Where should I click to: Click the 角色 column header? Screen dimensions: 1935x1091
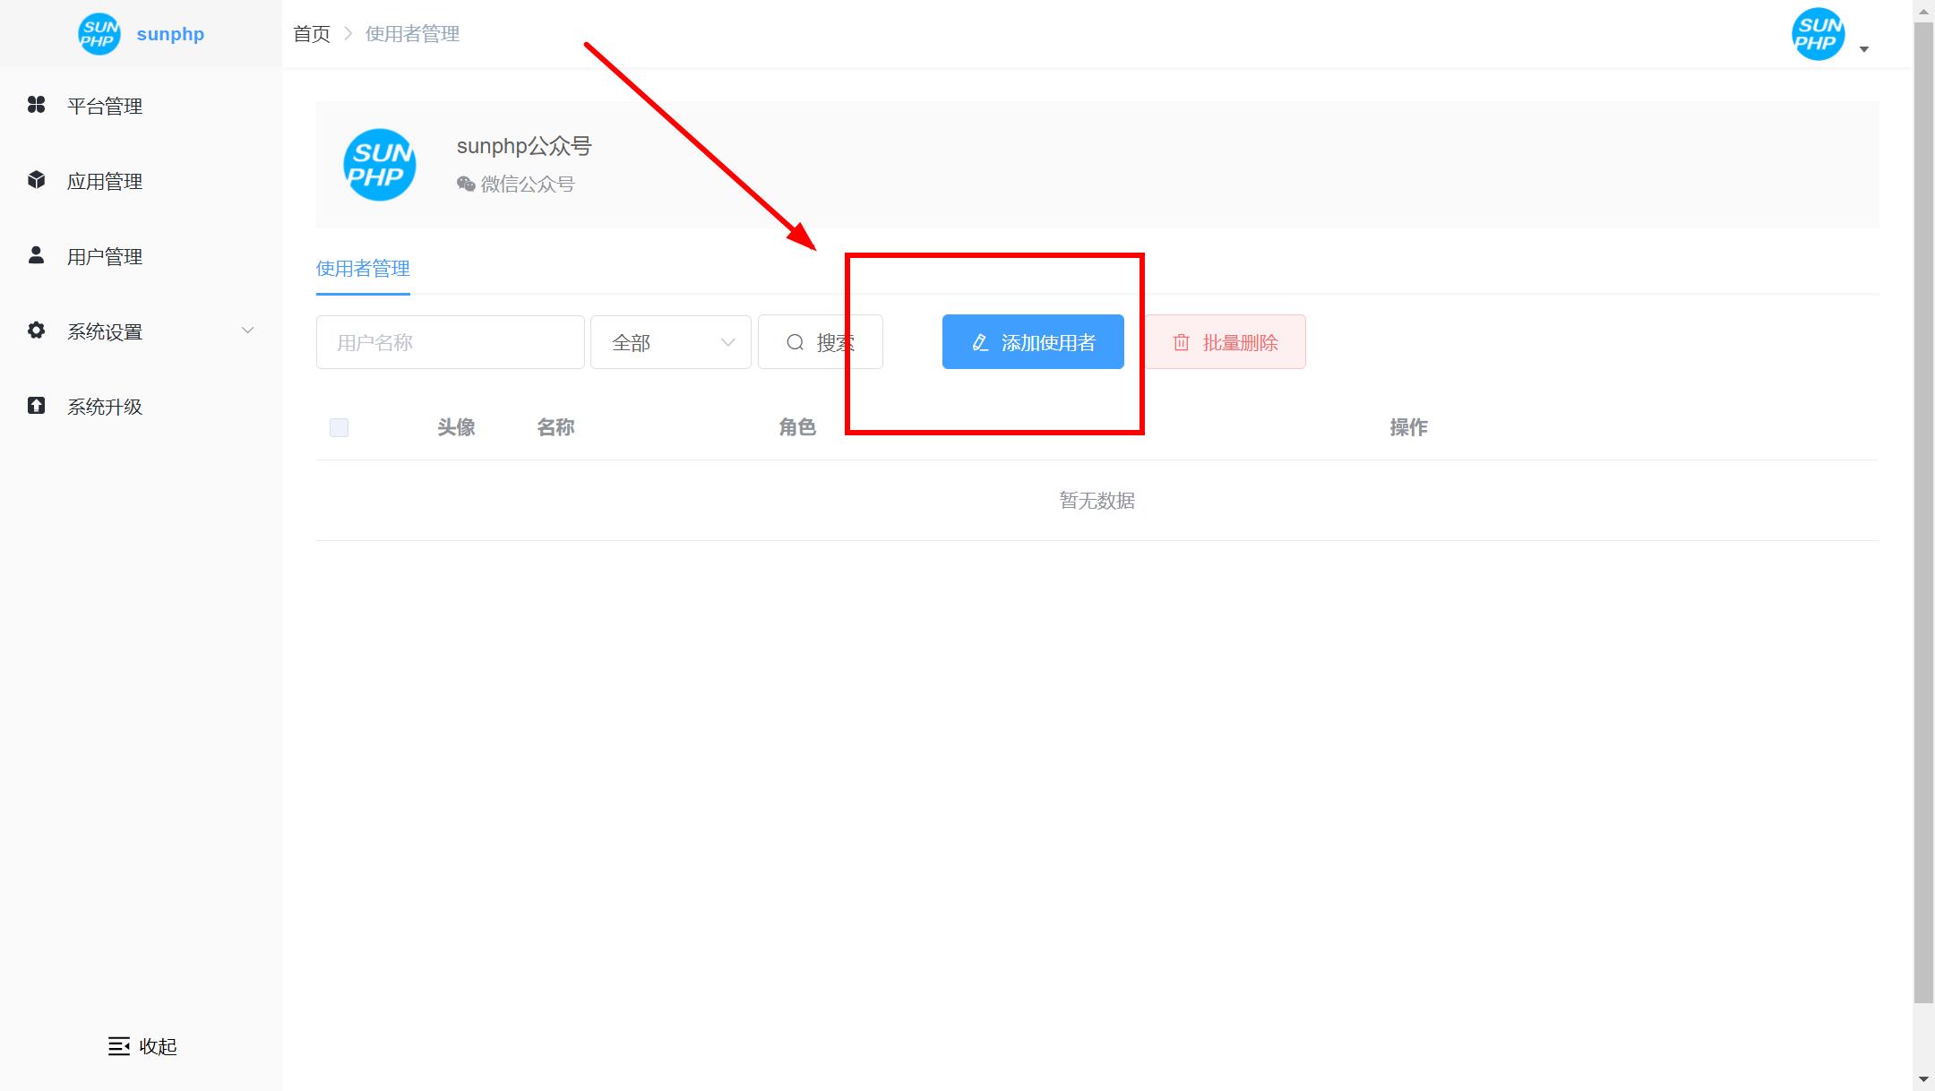pyautogui.click(x=797, y=427)
